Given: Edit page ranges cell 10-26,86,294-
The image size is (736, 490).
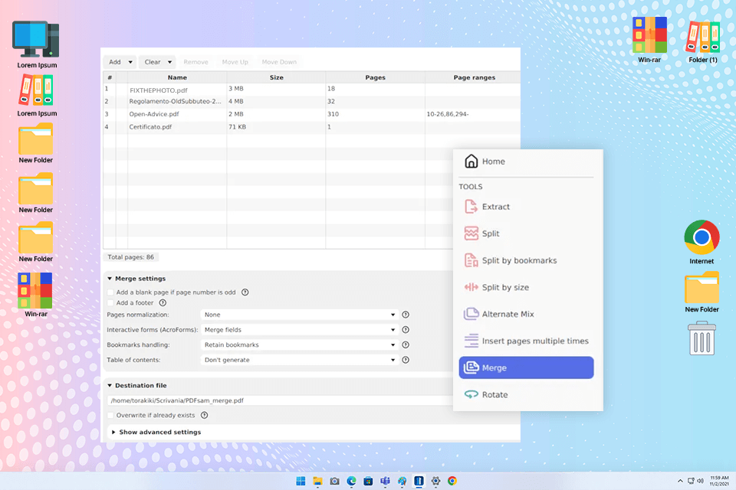Looking at the screenshot, I should tap(473, 114).
